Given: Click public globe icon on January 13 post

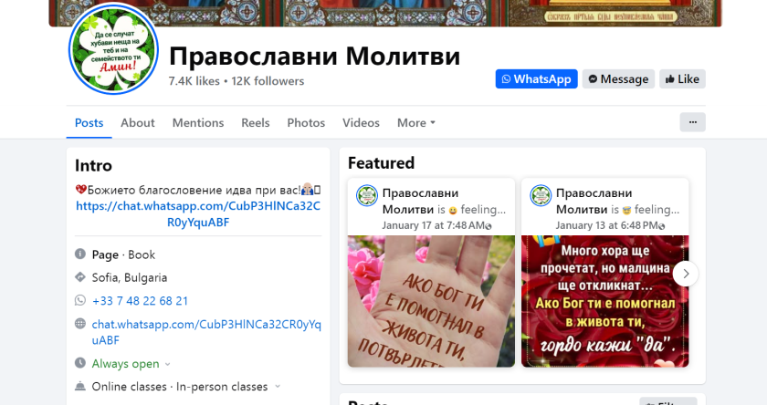Looking at the screenshot, I should (x=662, y=226).
